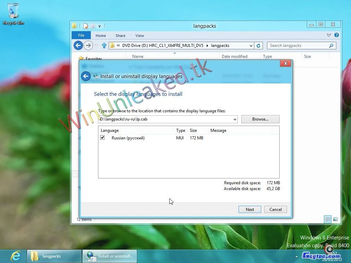Expand the language file path dropdown
This screenshot has height=263, width=351.
click(x=235, y=120)
